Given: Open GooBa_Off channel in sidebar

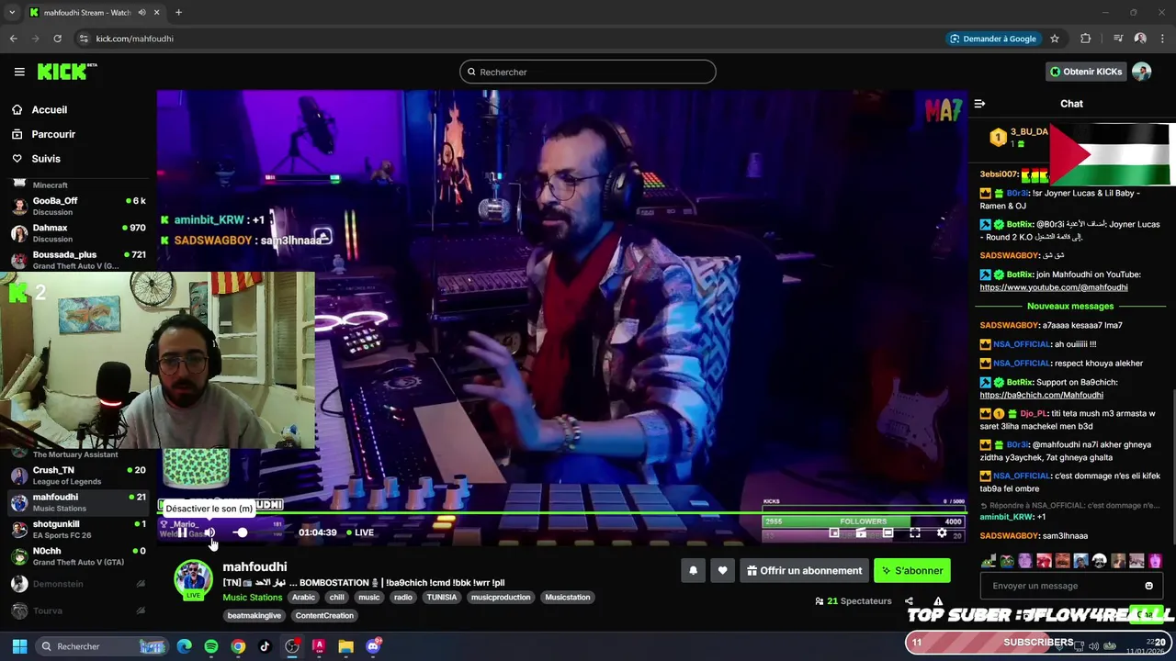Looking at the screenshot, I should [x=78, y=206].
